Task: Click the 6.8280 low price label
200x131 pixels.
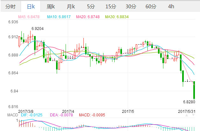Action: tap(189, 102)
